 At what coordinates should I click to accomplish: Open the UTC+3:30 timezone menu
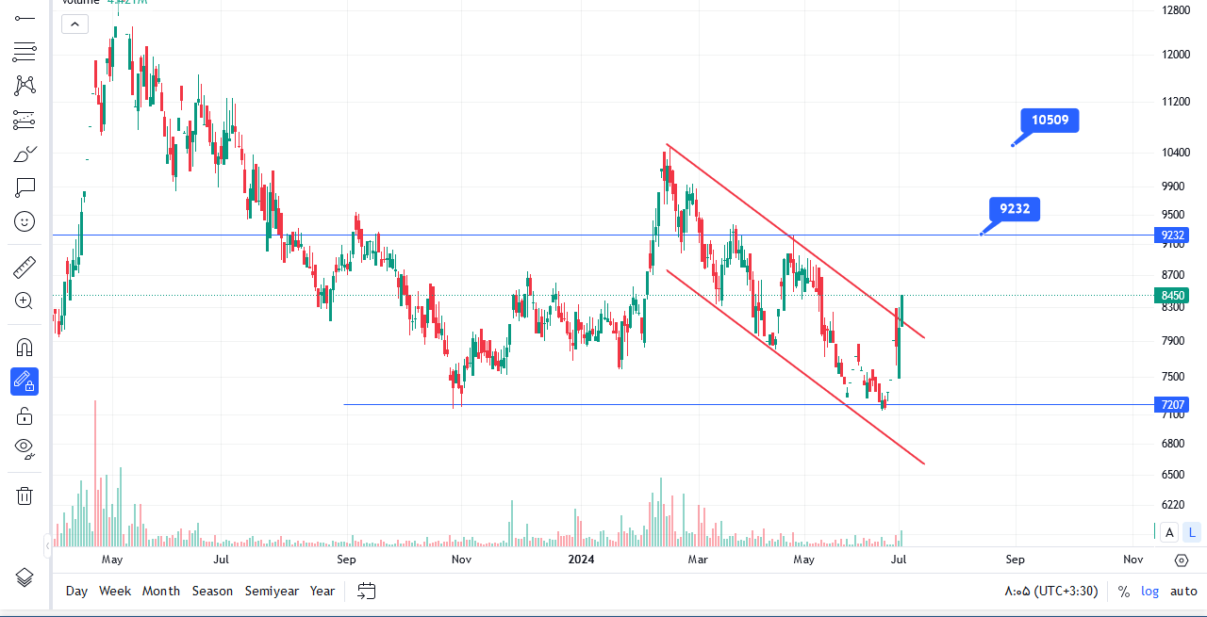pyautogui.click(x=1051, y=592)
